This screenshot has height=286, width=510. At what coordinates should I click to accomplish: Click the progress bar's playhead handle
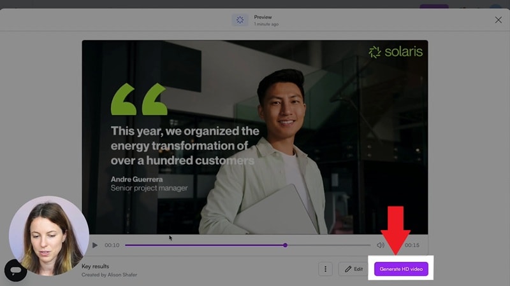285,245
